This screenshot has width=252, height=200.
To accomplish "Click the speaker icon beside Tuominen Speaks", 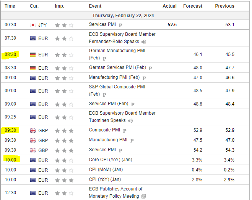I will (131, 120).
